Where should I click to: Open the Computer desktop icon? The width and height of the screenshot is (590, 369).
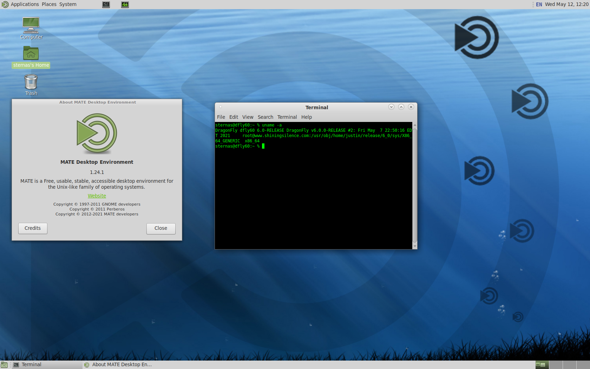[x=31, y=28]
